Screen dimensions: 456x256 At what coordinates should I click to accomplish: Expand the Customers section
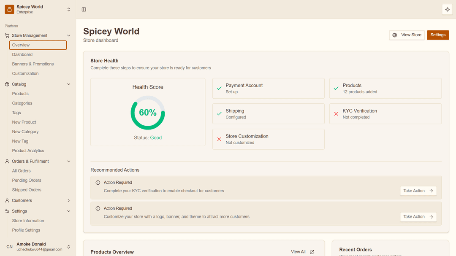click(69, 201)
